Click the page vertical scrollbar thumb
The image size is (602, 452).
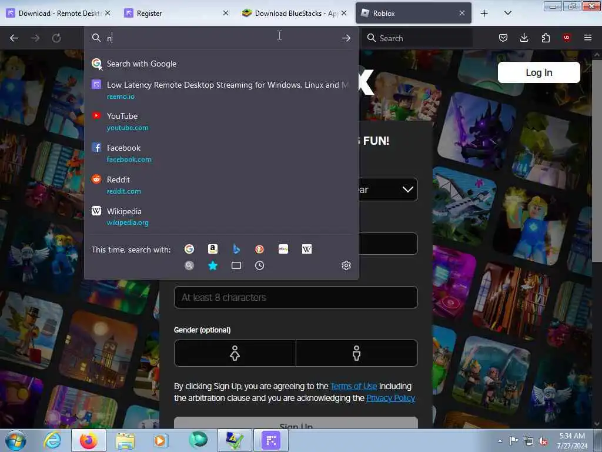click(x=596, y=160)
